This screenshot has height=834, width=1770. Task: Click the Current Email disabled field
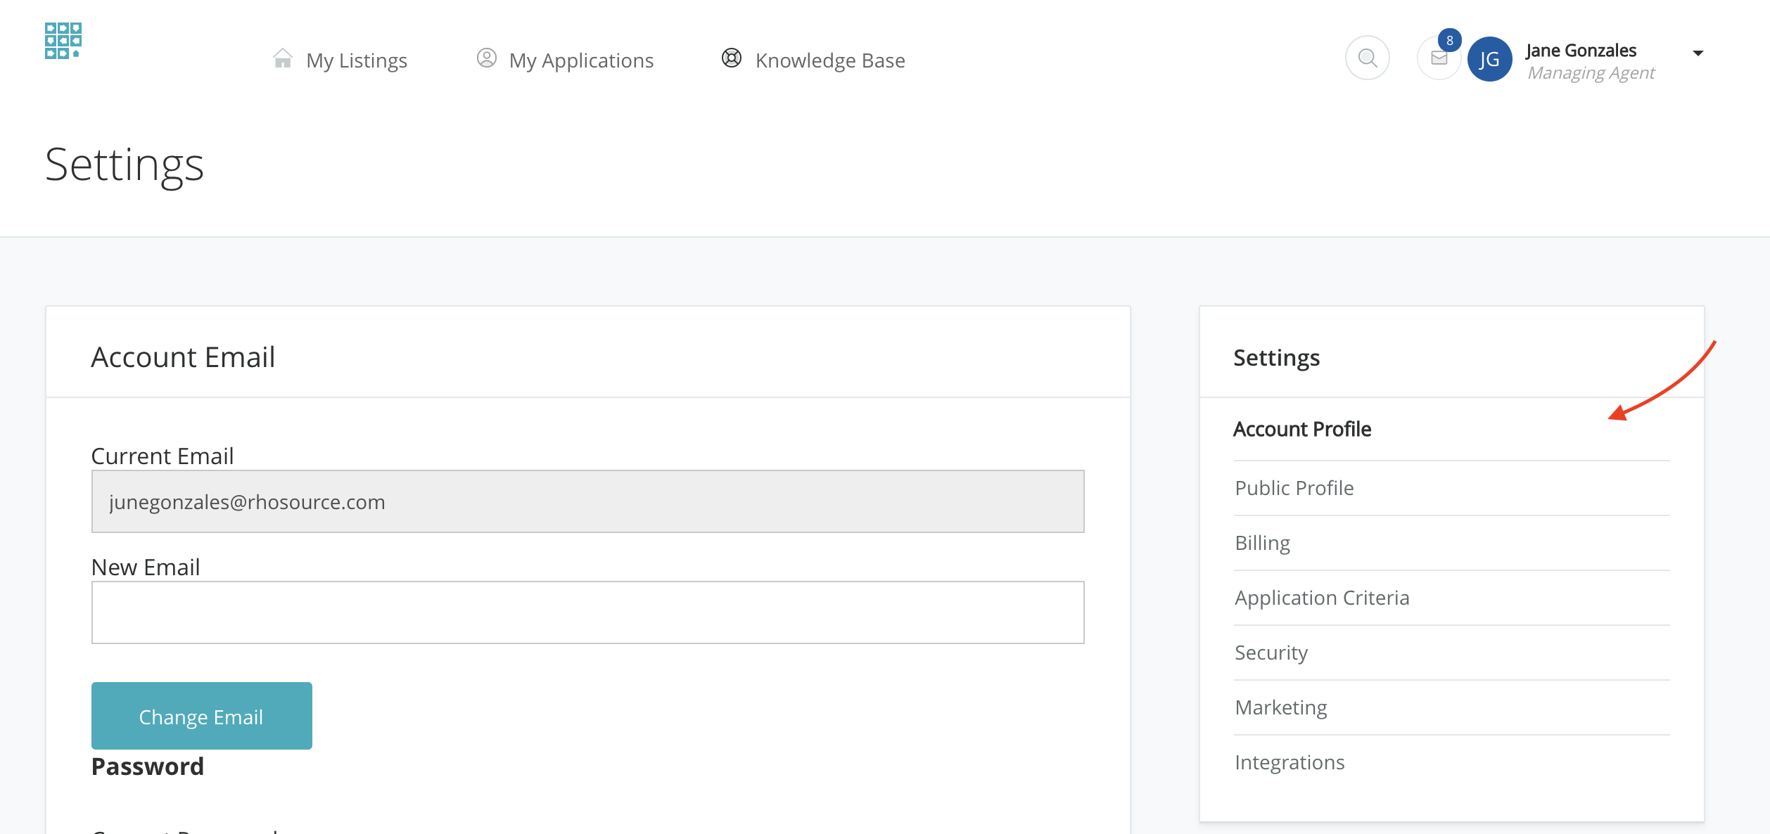(587, 501)
